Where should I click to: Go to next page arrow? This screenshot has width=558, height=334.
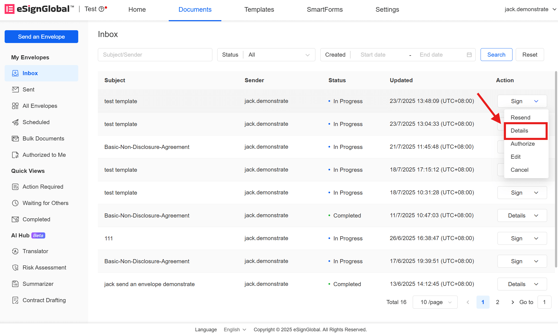513,302
